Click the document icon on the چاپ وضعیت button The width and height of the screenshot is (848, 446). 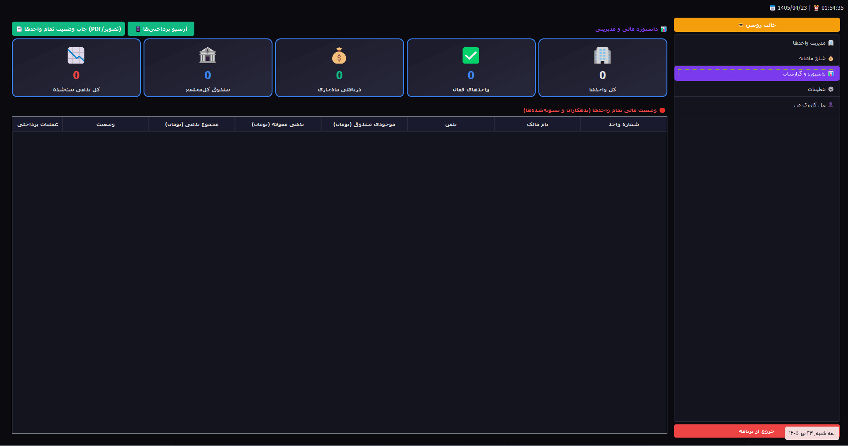19,29
